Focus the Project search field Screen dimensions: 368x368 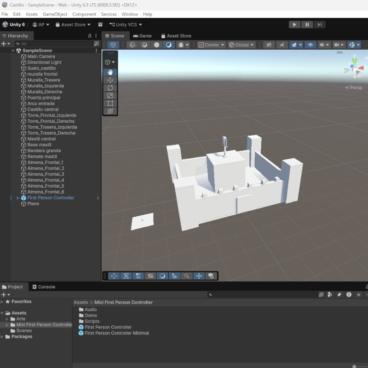[263, 294]
